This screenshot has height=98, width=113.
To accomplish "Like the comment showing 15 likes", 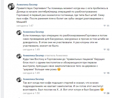I will click(104, 73).
